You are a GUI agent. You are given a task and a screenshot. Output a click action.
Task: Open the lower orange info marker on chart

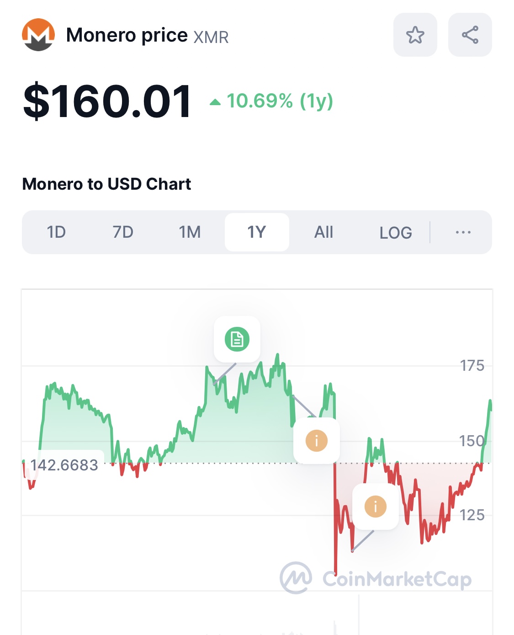click(x=376, y=507)
